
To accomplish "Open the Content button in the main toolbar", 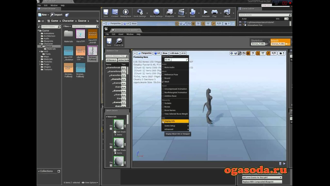I will (115, 13).
